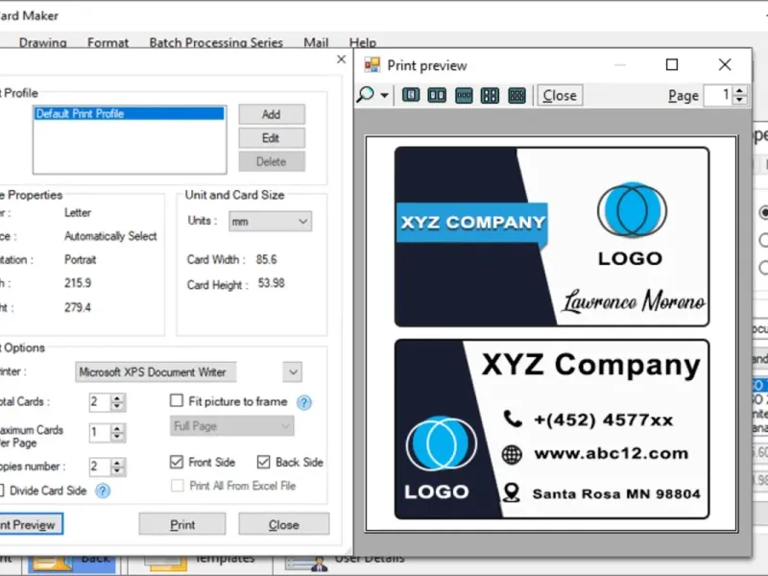Toggle Print All From Excel File checkbox
Image resolution: width=768 pixels, height=576 pixels.
click(177, 486)
